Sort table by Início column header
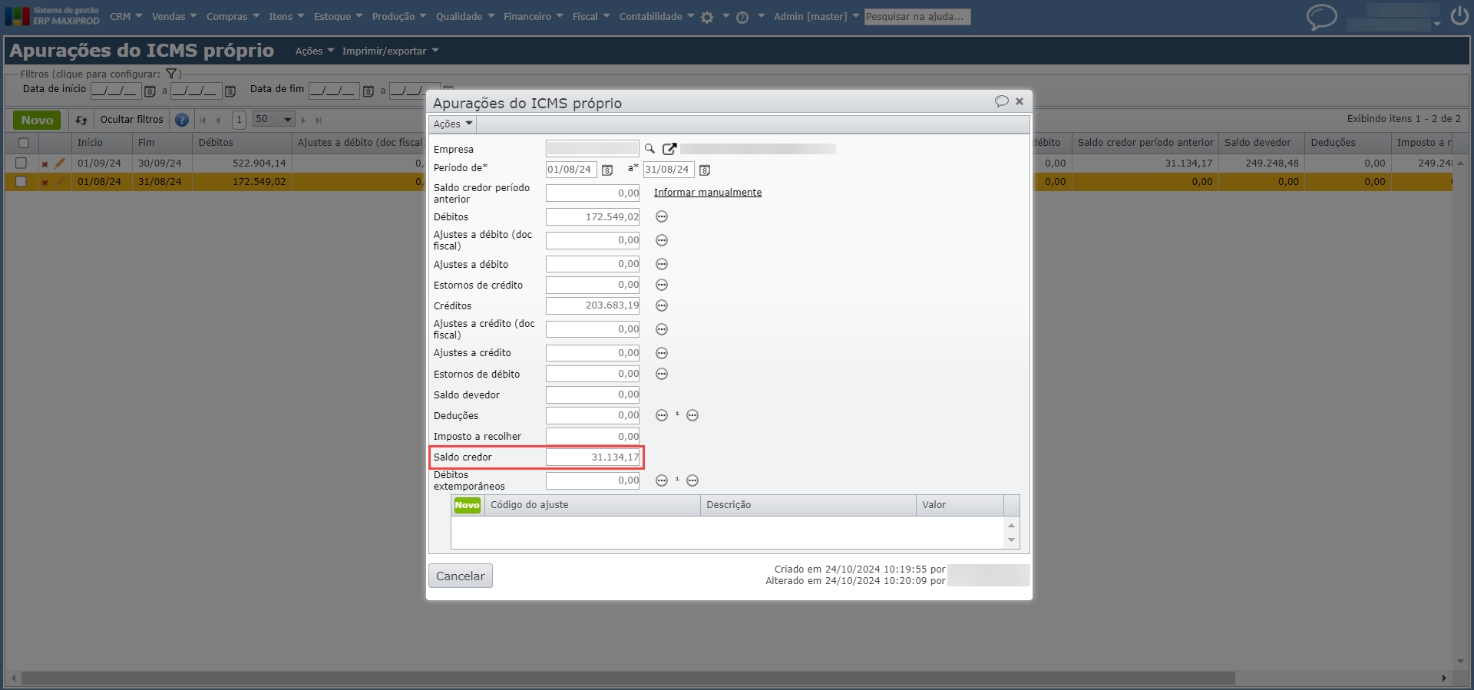The height and width of the screenshot is (690, 1474). [102, 143]
